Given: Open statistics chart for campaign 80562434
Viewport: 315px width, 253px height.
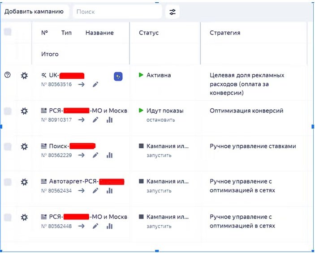Looking at the screenshot, I should click(109, 191).
